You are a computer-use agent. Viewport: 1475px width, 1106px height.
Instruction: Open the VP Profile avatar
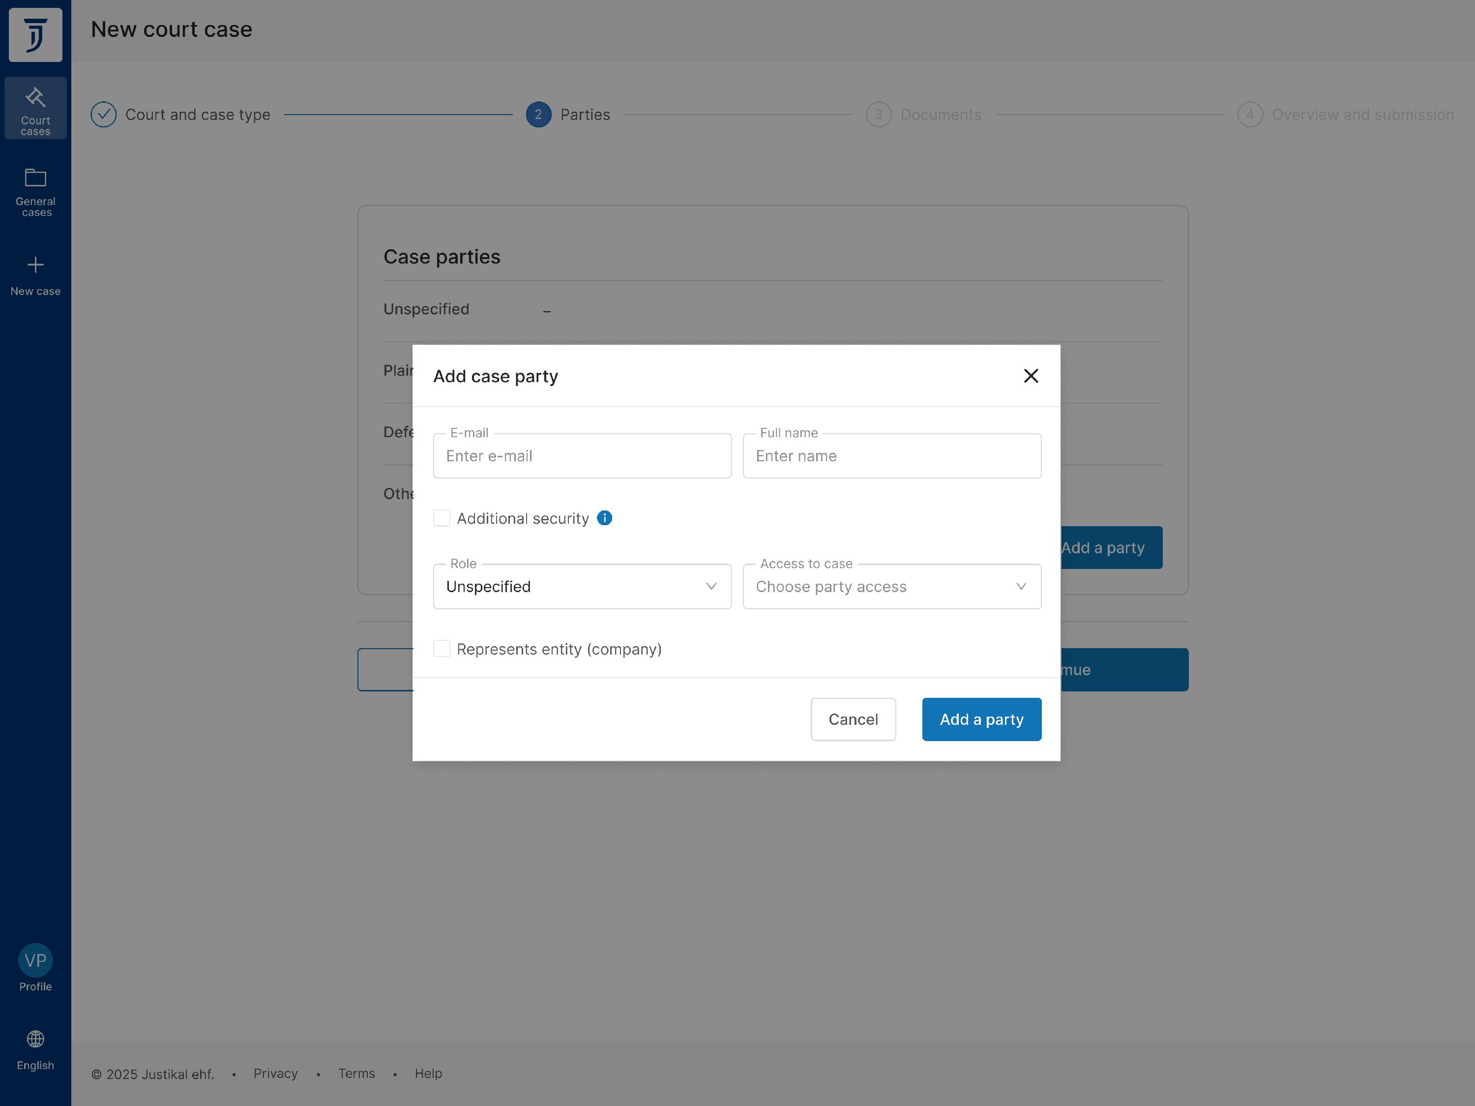[x=35, y=960]
